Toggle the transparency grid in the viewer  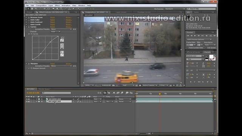[x=140, y=85]
